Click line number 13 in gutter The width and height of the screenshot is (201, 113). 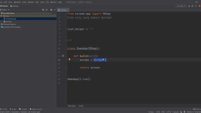[59, 60]
